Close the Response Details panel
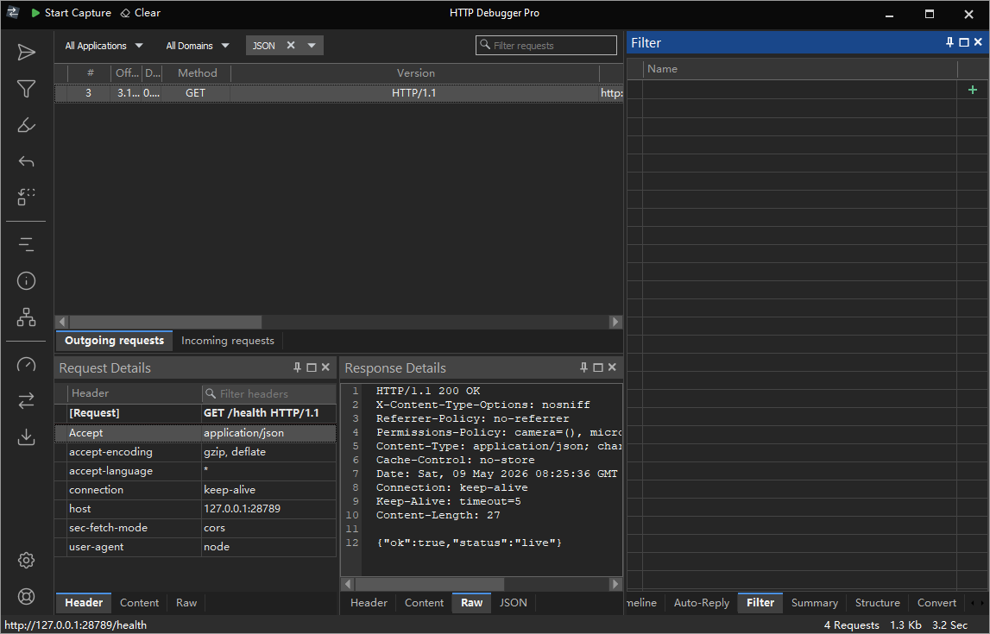The width and height of the screenshot is (990, 634). 612,367
